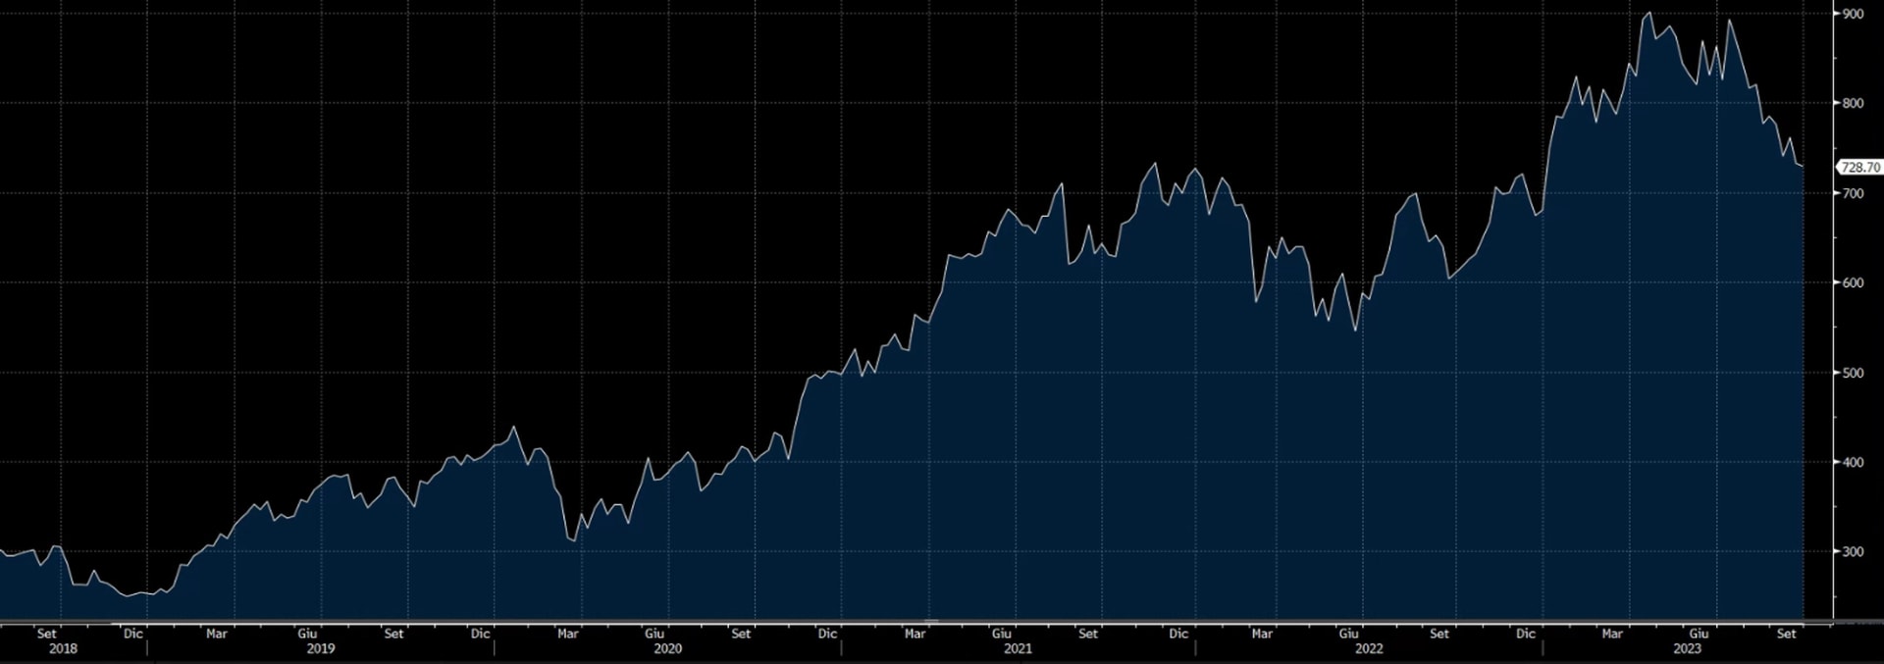Image resolution: width=1884 pixels, height=664 pixels.
Task: Click the 2023 year label
Action: tap(1687, 648)
